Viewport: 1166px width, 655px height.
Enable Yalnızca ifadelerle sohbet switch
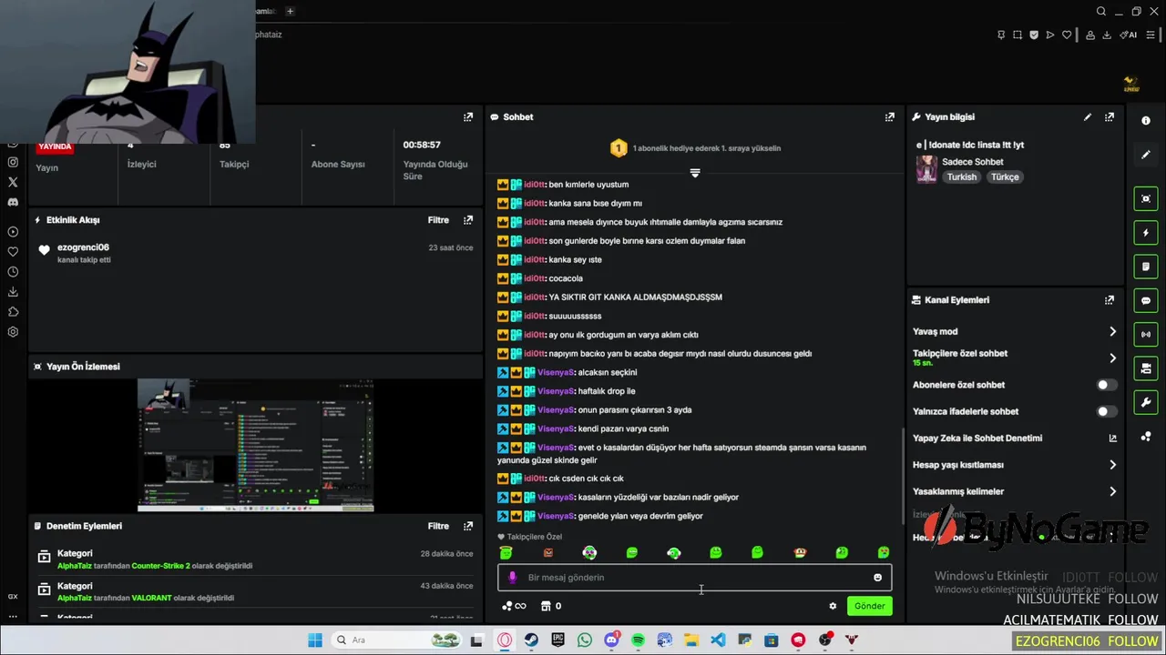1106,411
